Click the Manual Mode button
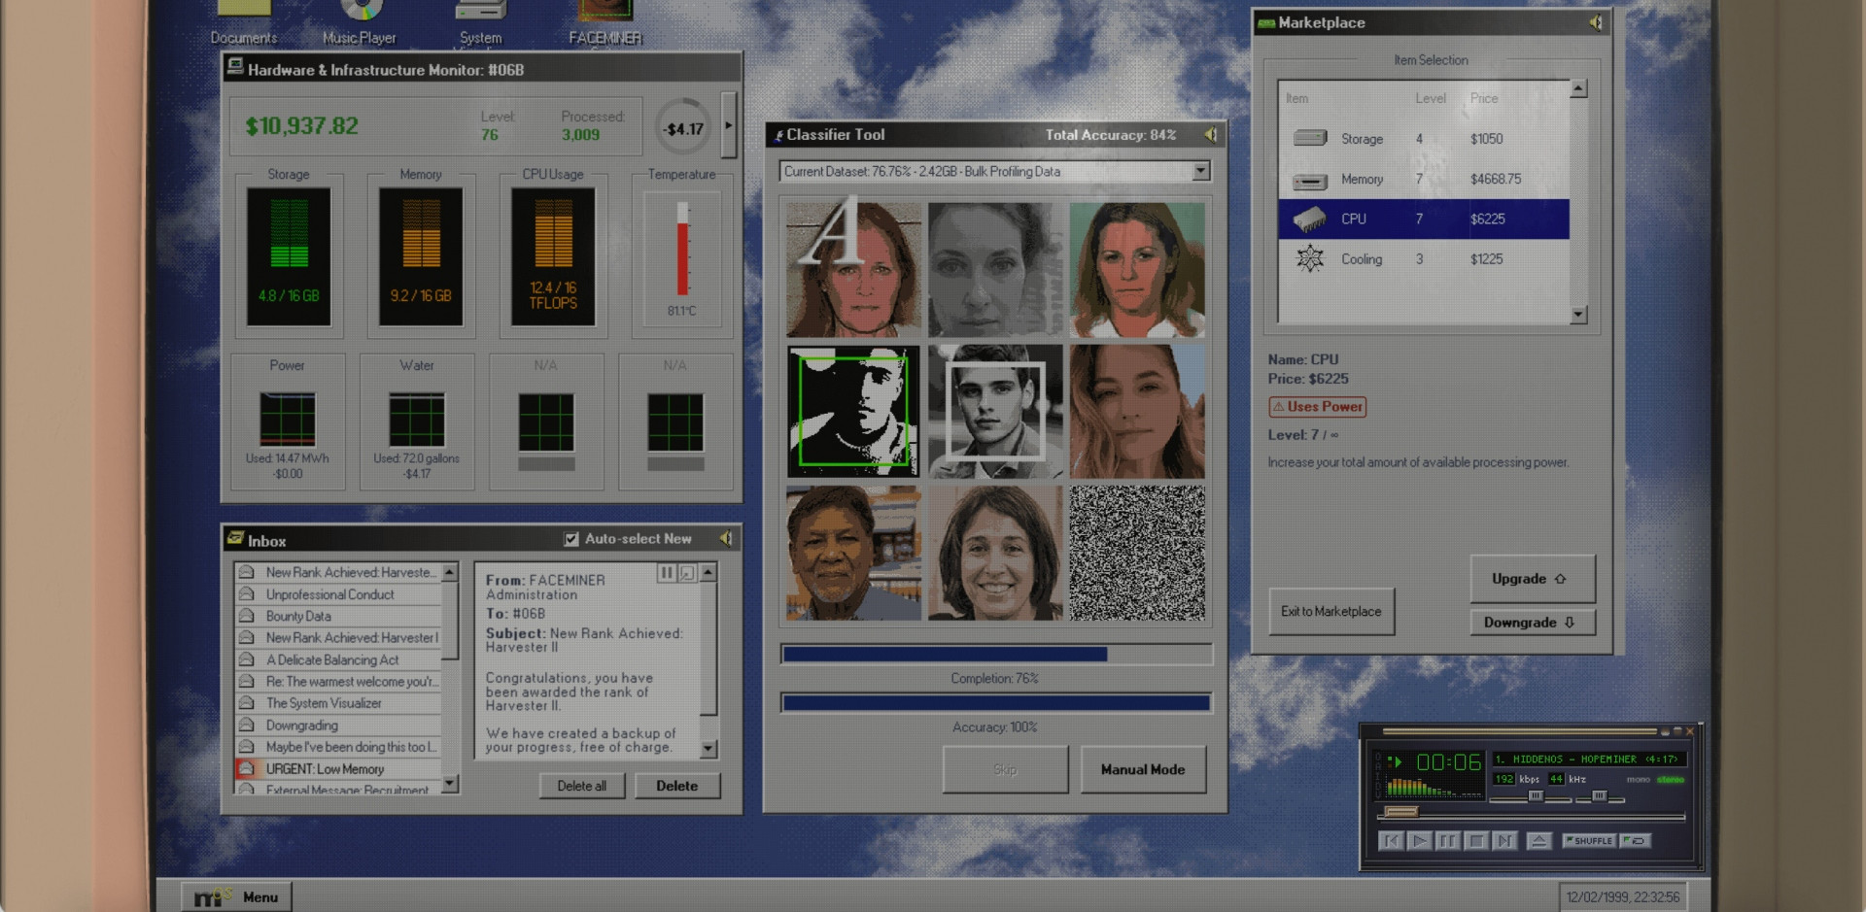The width and height of the screenshot is (1866, 912). [x=1142, y=769]
